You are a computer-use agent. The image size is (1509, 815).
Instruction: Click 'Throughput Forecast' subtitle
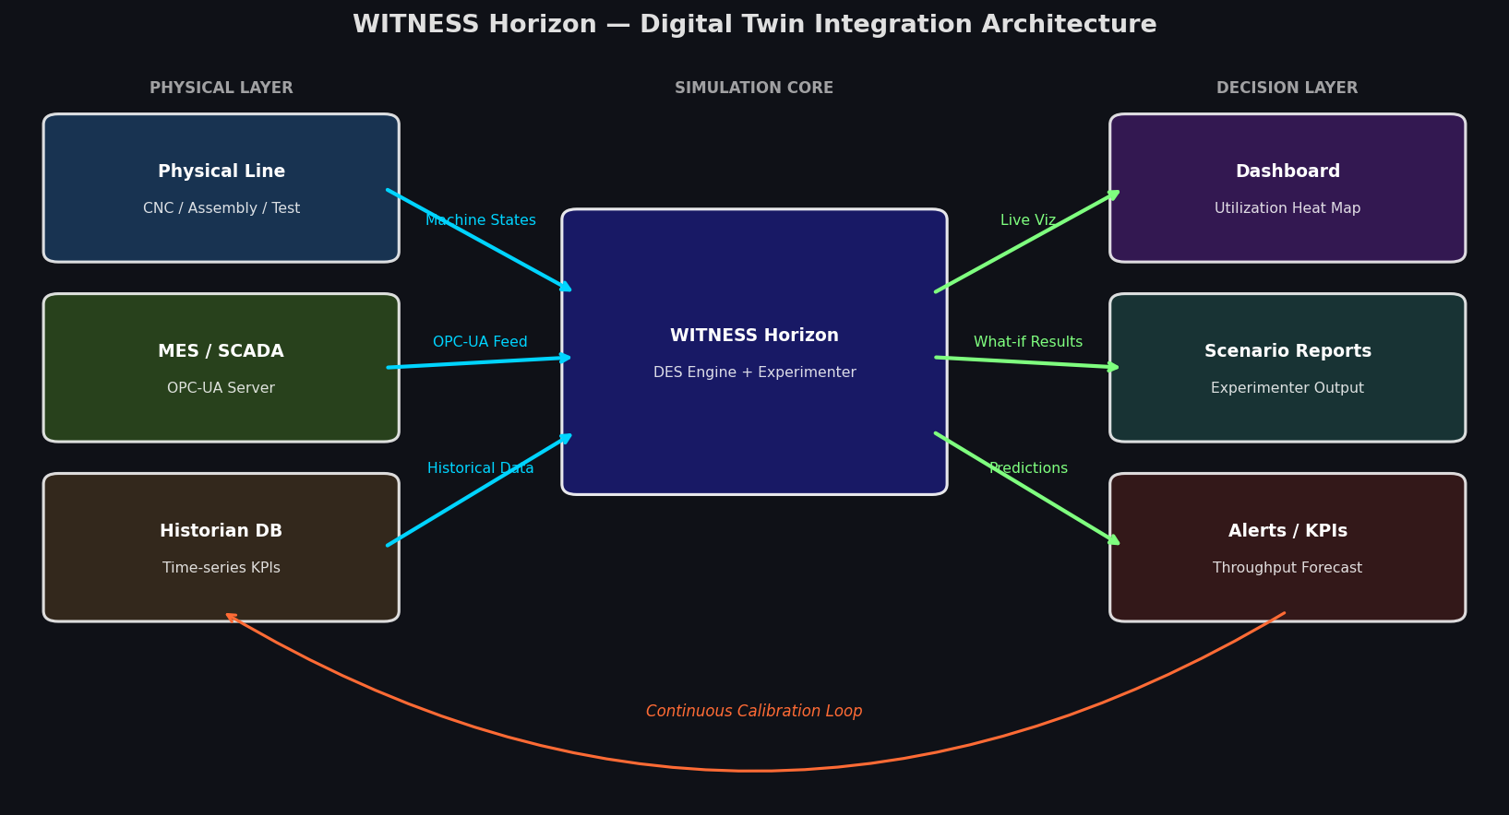coord(1287,568)
